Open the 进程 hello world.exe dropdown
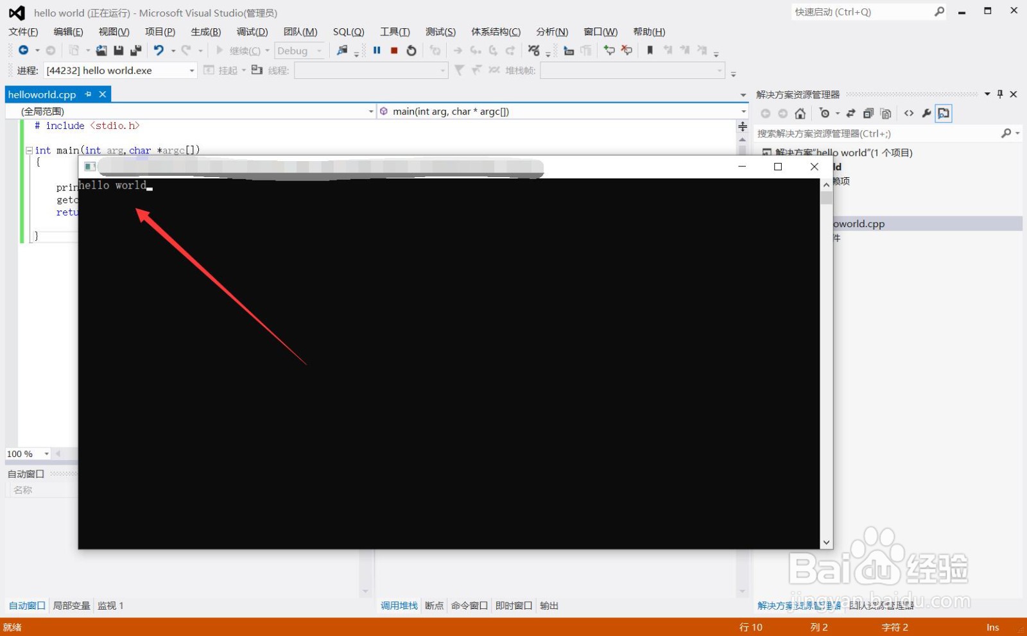Image resolution: width=1027 pixels, height=636 pixels. [192, 71]
